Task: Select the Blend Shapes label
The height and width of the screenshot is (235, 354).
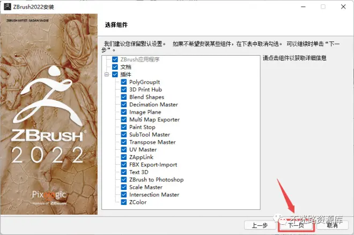Action: (146, 97)
